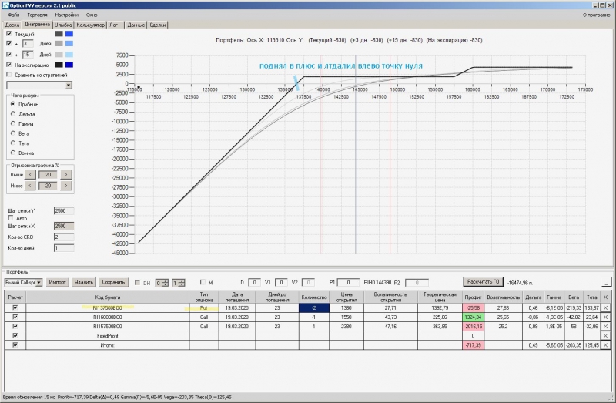
Task: Toggle the Текущий curve checkbox
Action: coord(9,34)
